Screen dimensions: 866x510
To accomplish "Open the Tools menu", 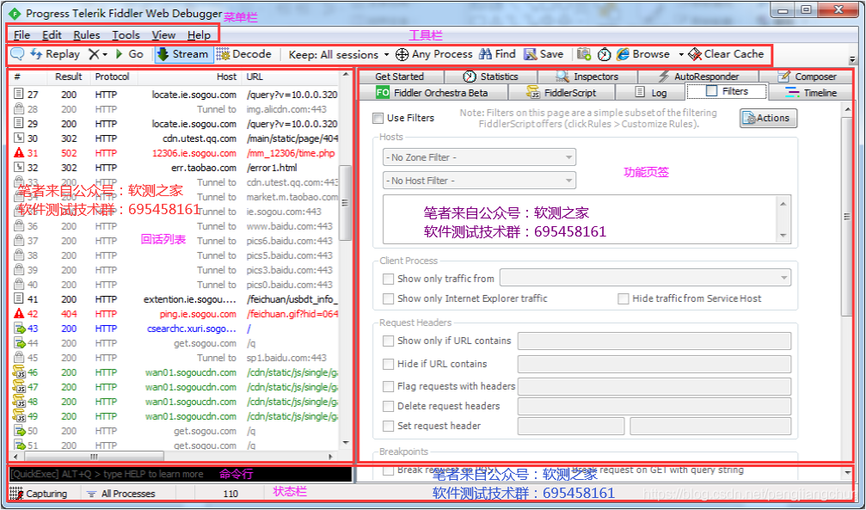I will click(126, 34).
